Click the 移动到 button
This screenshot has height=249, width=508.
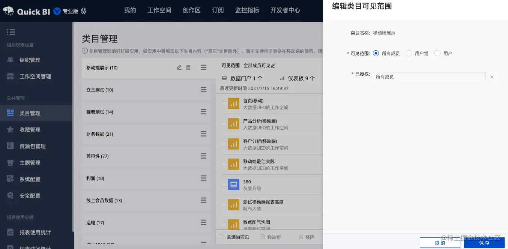[271, 237]
